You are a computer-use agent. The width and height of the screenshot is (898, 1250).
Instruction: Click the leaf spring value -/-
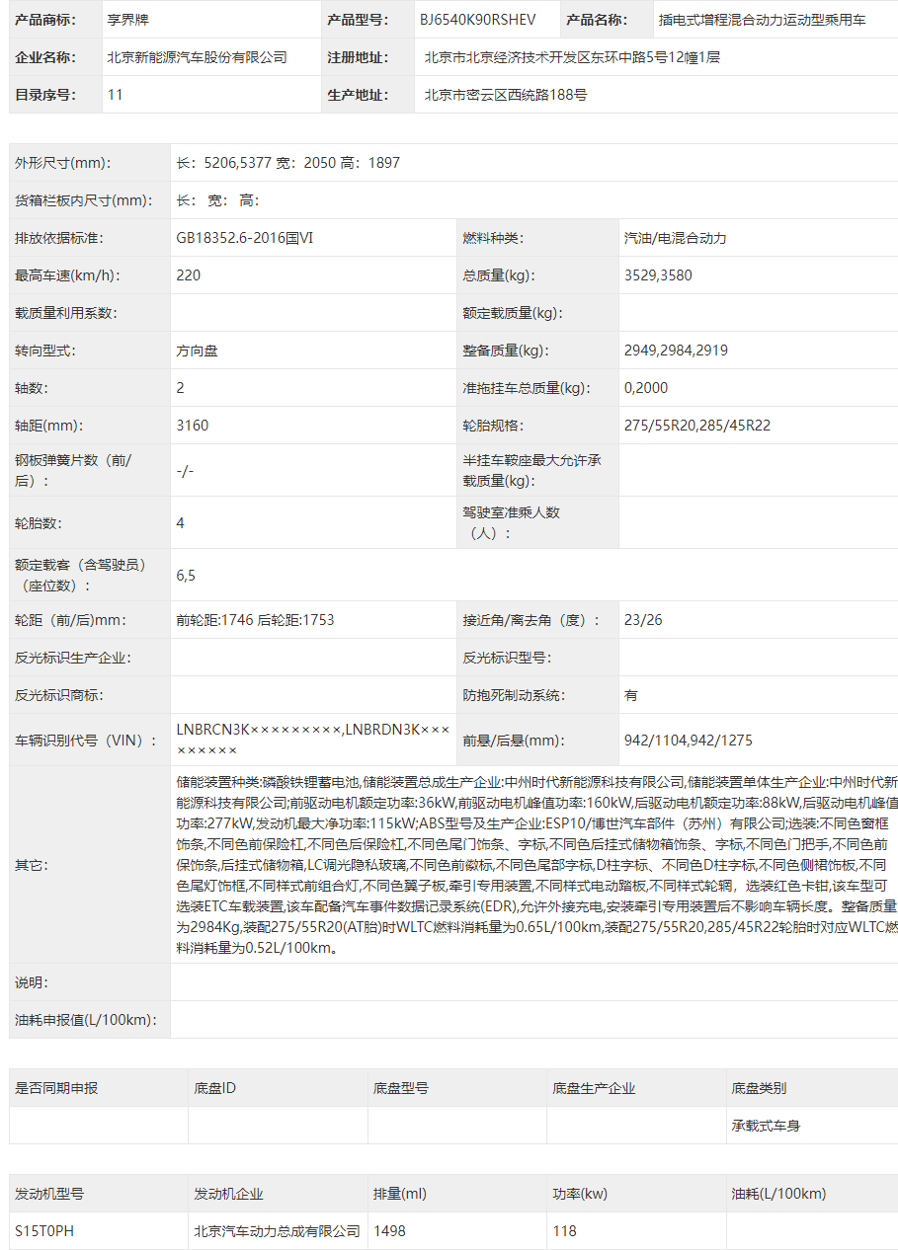[x=185, y=470]
